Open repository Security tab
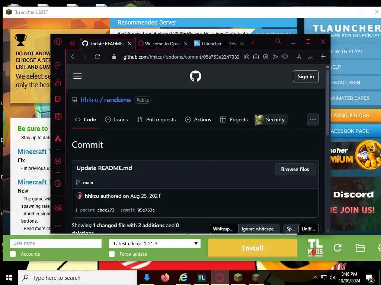The image size is (381, 285). pyautogui.click(x=270, y=119)
